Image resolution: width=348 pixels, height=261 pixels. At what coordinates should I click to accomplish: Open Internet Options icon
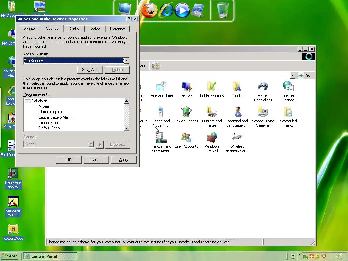pos(288,91)
